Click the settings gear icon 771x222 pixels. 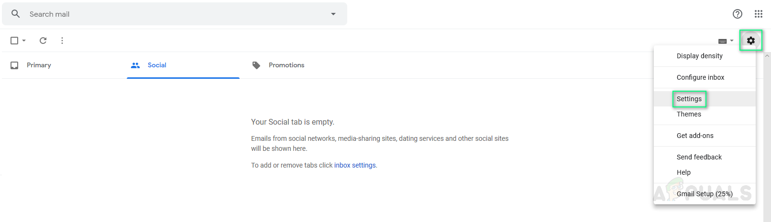pyautogui.click(x=751, y=41)
